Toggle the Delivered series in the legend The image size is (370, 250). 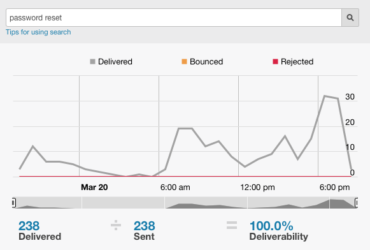click(x=111, y=62)
